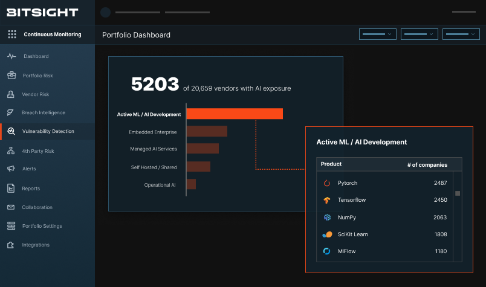This screenshot has height=287, width=486.
Task: Click the 1808 companies value
Action: (441, 234)
